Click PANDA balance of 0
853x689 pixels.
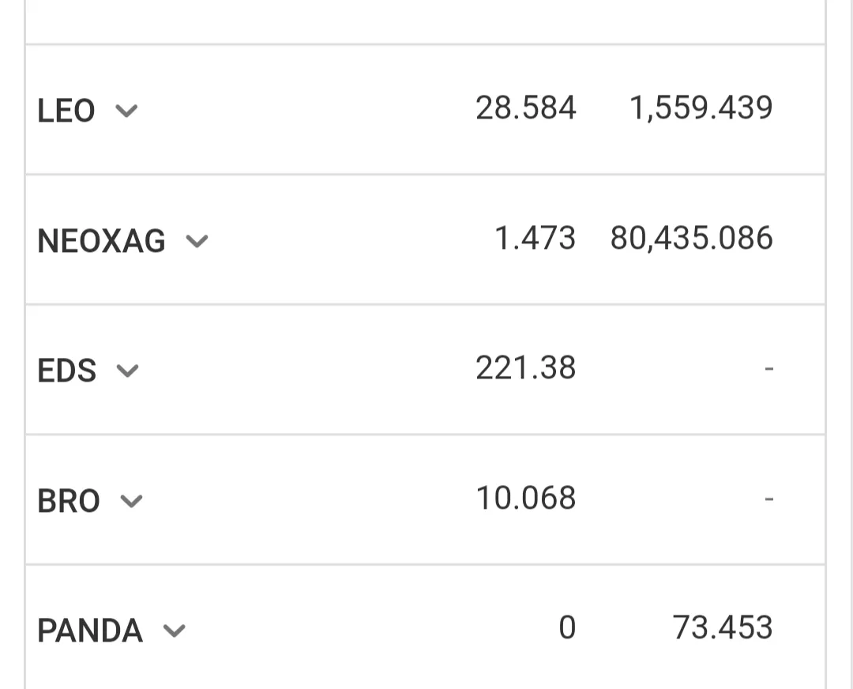pyautogui.click(x=567, y=627)
